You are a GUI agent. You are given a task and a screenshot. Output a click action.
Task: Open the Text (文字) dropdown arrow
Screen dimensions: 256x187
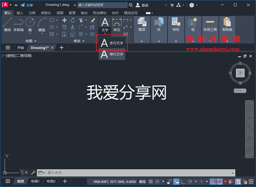click(x=105, y=33)
